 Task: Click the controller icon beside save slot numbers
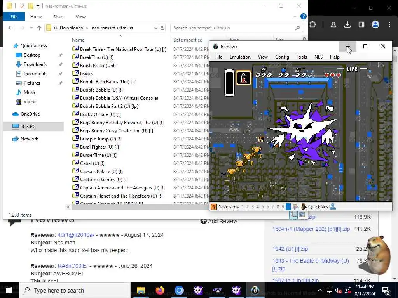click(x=295, y=207)
